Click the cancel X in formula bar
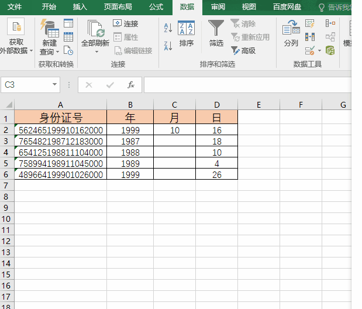The height and width of the screenshot is (309, 362). point(89,85)
